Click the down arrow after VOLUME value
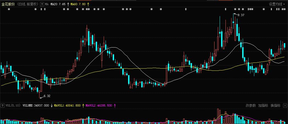This screenshot has height=124, width=288. click(x=52, y=105)
